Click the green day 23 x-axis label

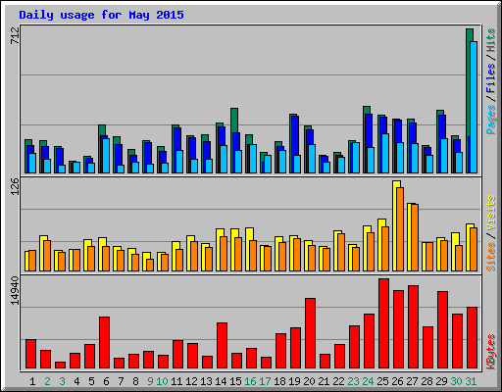(x=353, y=381)
